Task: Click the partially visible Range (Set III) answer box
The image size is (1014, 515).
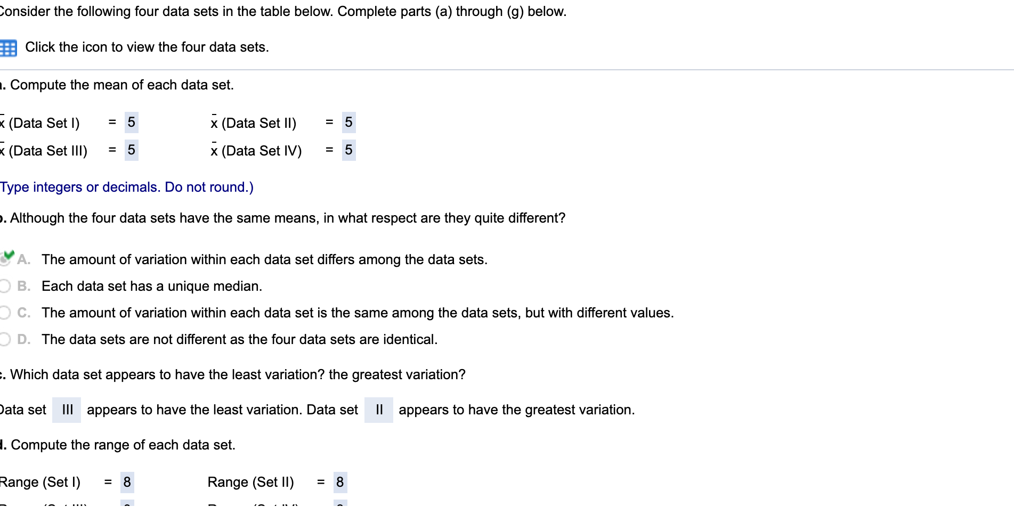Action: point(127,509)
